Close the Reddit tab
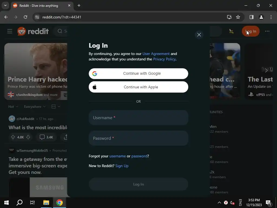The height and width of the screenshot is (208, 277). pyautogui.click(x=69, y=5)
